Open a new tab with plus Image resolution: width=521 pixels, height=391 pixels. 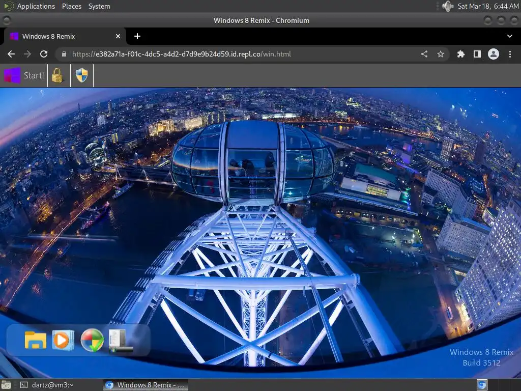137,36
